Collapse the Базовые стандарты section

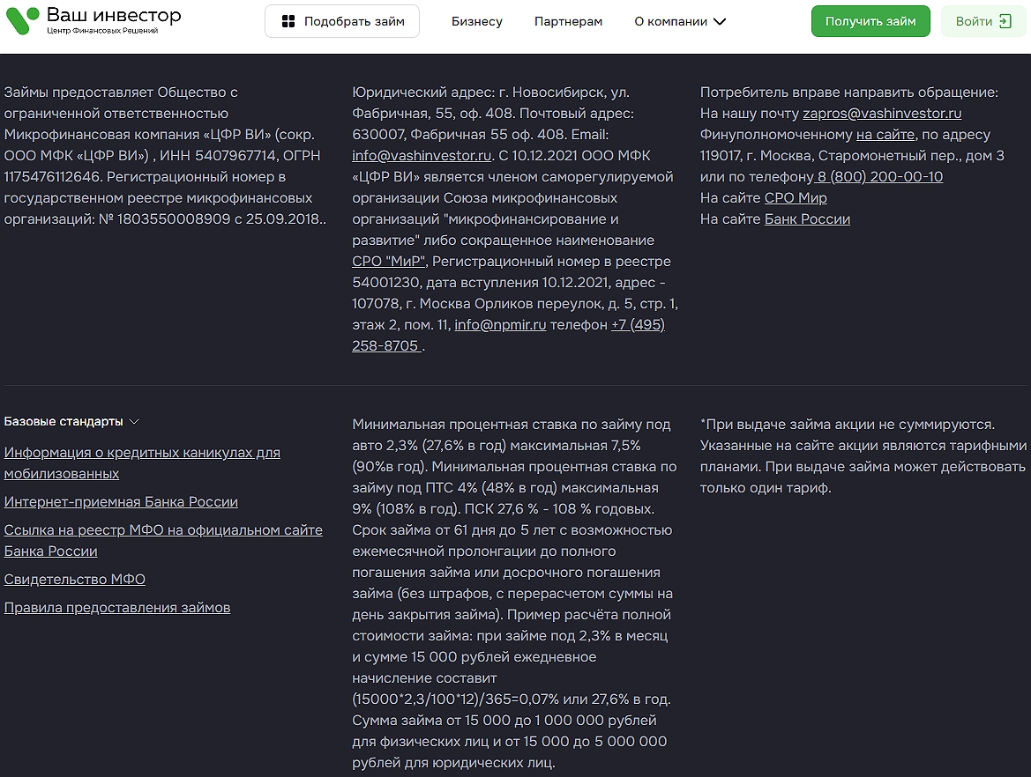(x=134, y=422)
